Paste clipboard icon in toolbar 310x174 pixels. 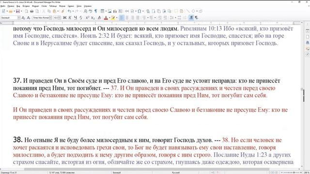(x=55, y=11)
